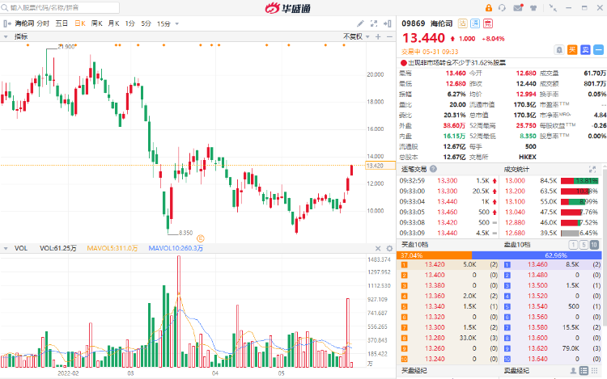Show 1 level of order depth
The width and height of the screenshot is (607, 379).
pyautogui.click(x=575, y=244)
